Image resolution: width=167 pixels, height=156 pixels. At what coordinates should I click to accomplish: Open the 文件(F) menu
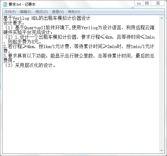tap(10, 12)
